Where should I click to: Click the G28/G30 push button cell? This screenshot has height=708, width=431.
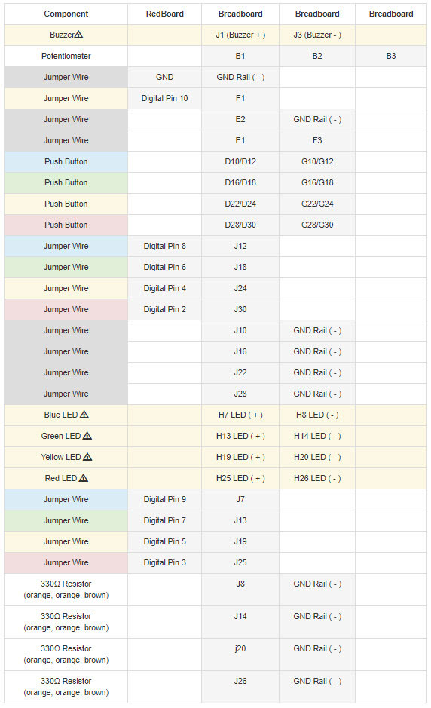point(317,225)
